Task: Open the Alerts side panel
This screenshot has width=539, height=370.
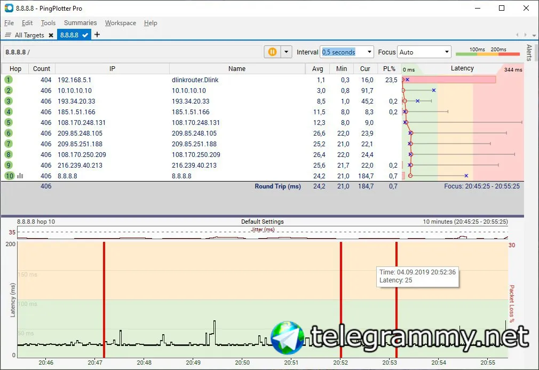Action: (x=529, y=52)
